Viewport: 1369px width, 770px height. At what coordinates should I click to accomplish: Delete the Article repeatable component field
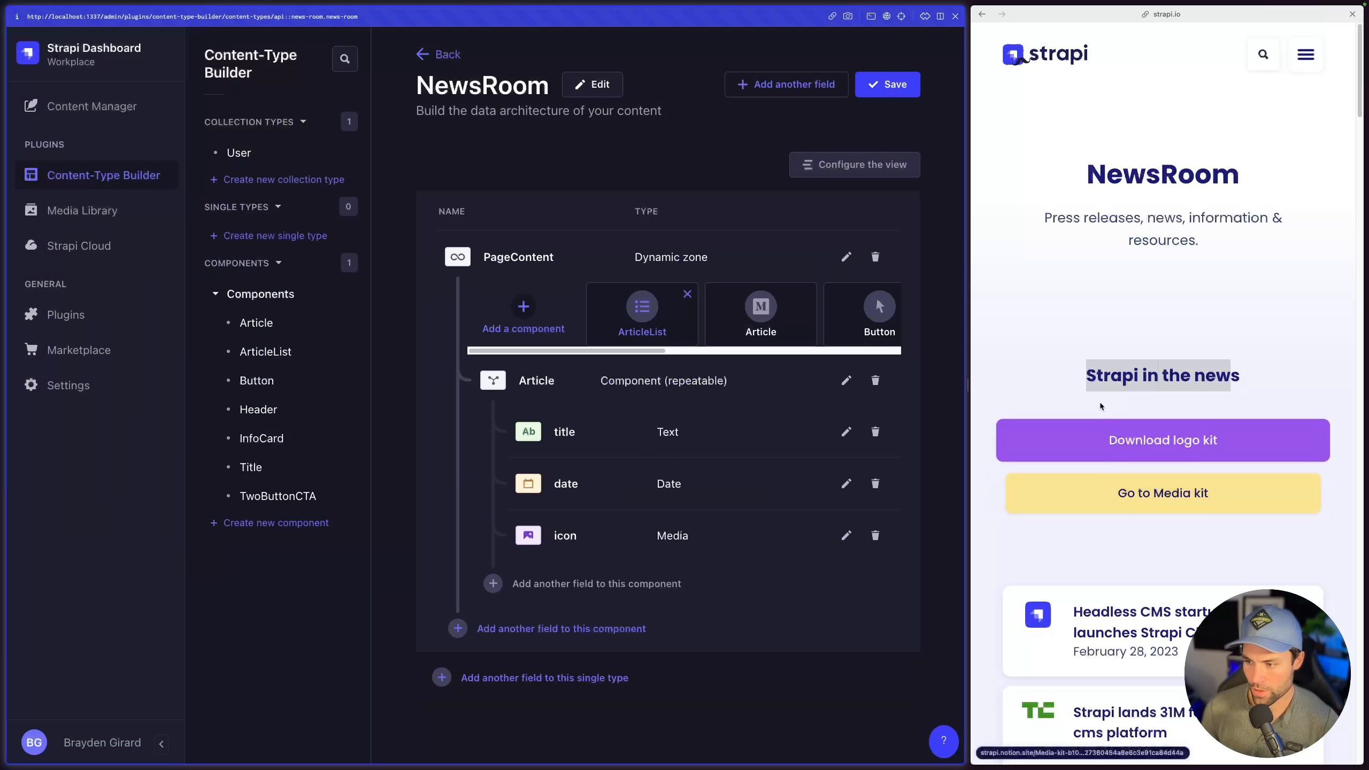[x=875, y=381]
